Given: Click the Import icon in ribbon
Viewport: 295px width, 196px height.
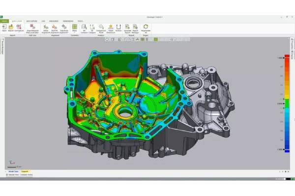Looking at the screenshot, I should click(x=11, y=28).
